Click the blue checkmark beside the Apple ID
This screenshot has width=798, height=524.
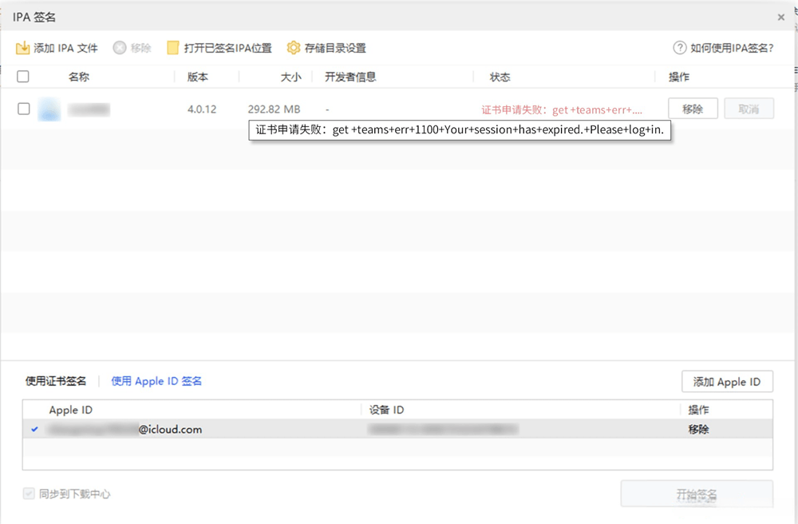(x=34, y=429)
